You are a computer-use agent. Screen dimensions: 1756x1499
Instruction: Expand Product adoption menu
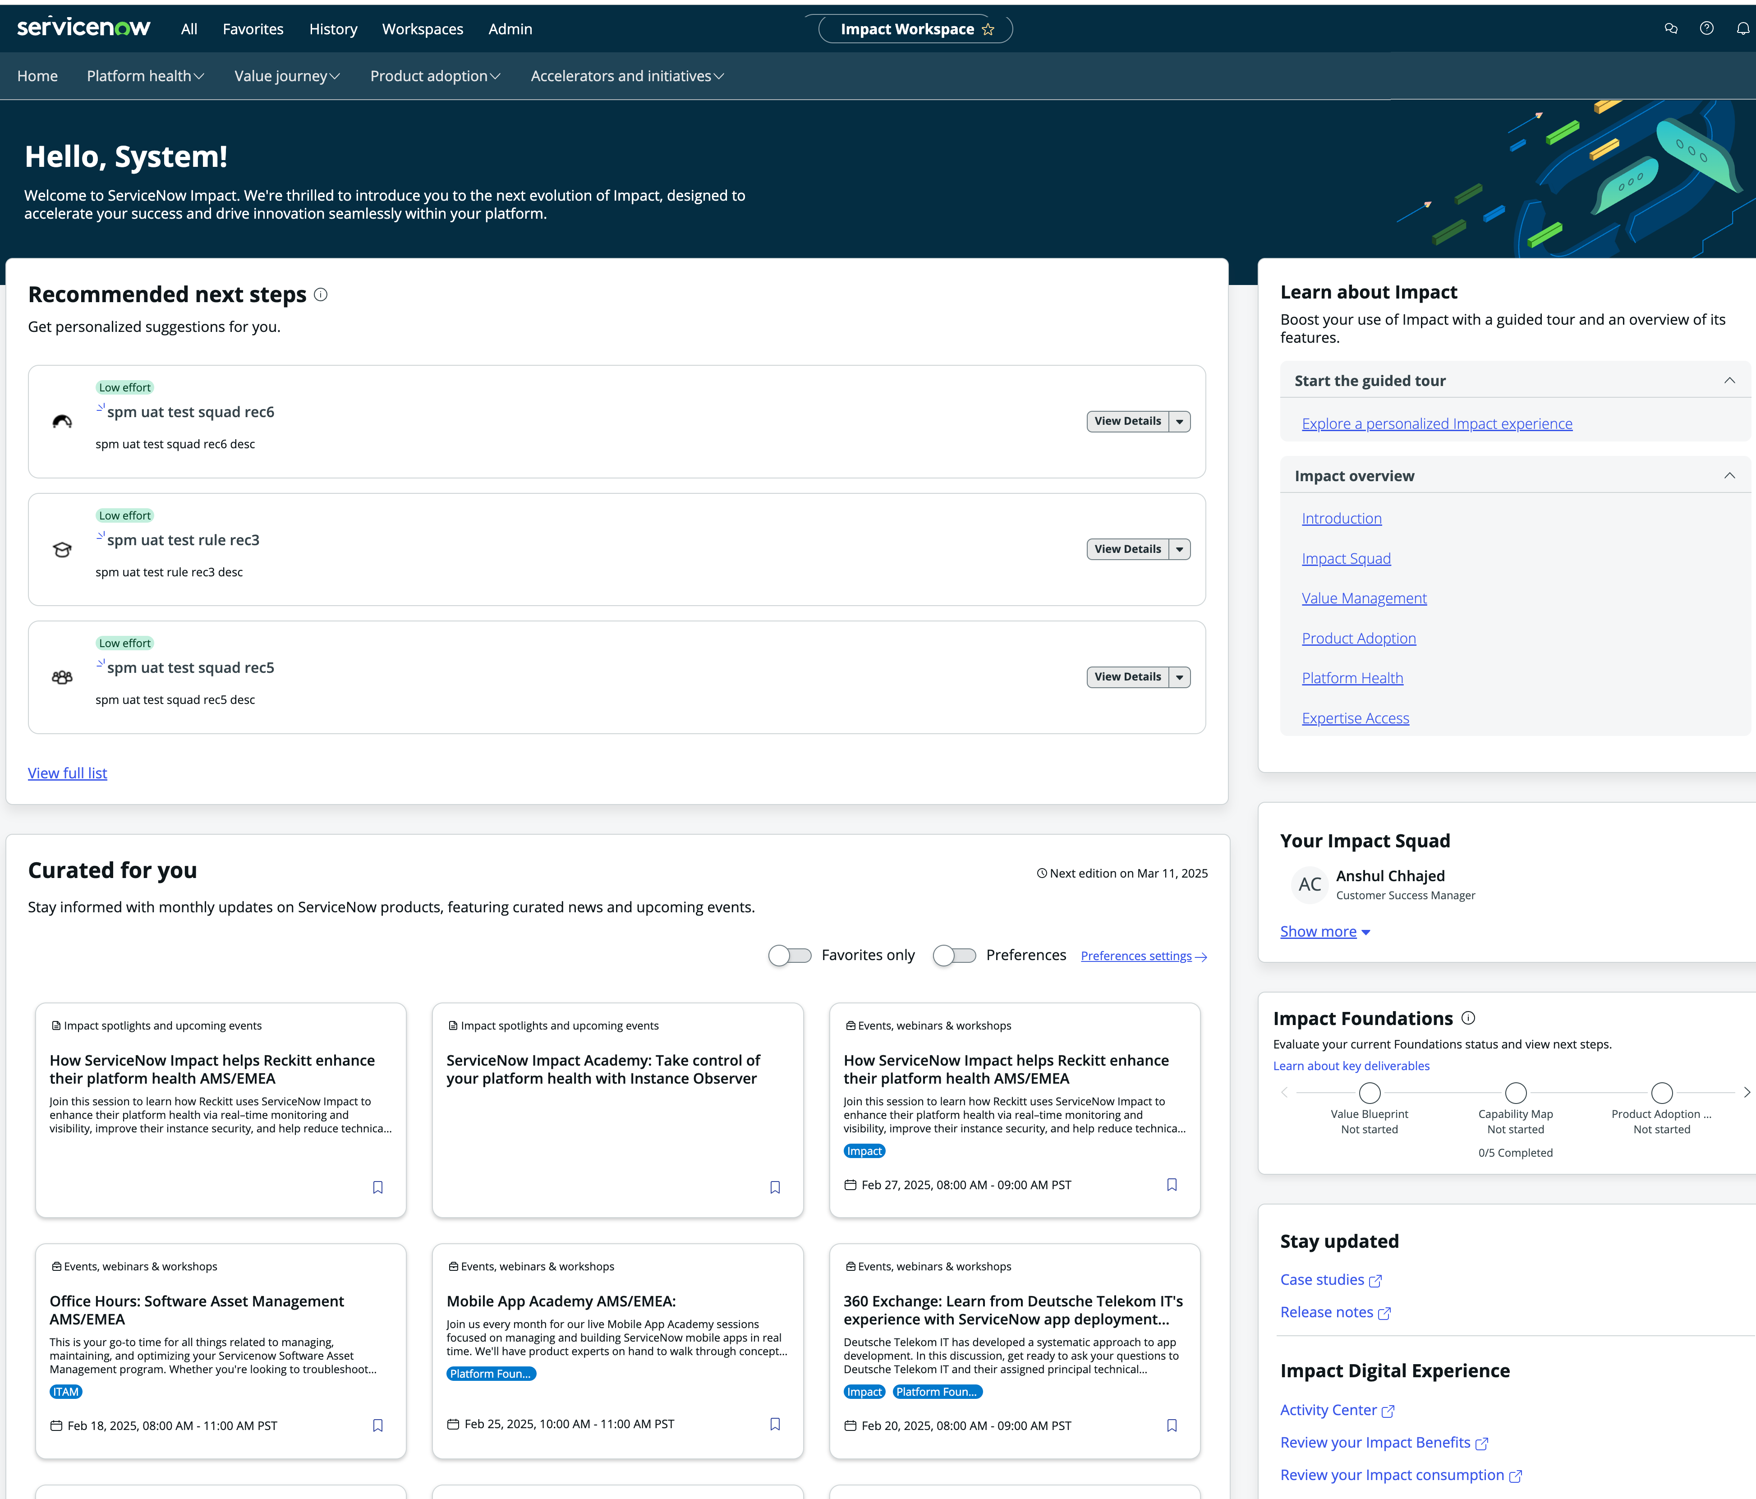(x=436, y=76)
